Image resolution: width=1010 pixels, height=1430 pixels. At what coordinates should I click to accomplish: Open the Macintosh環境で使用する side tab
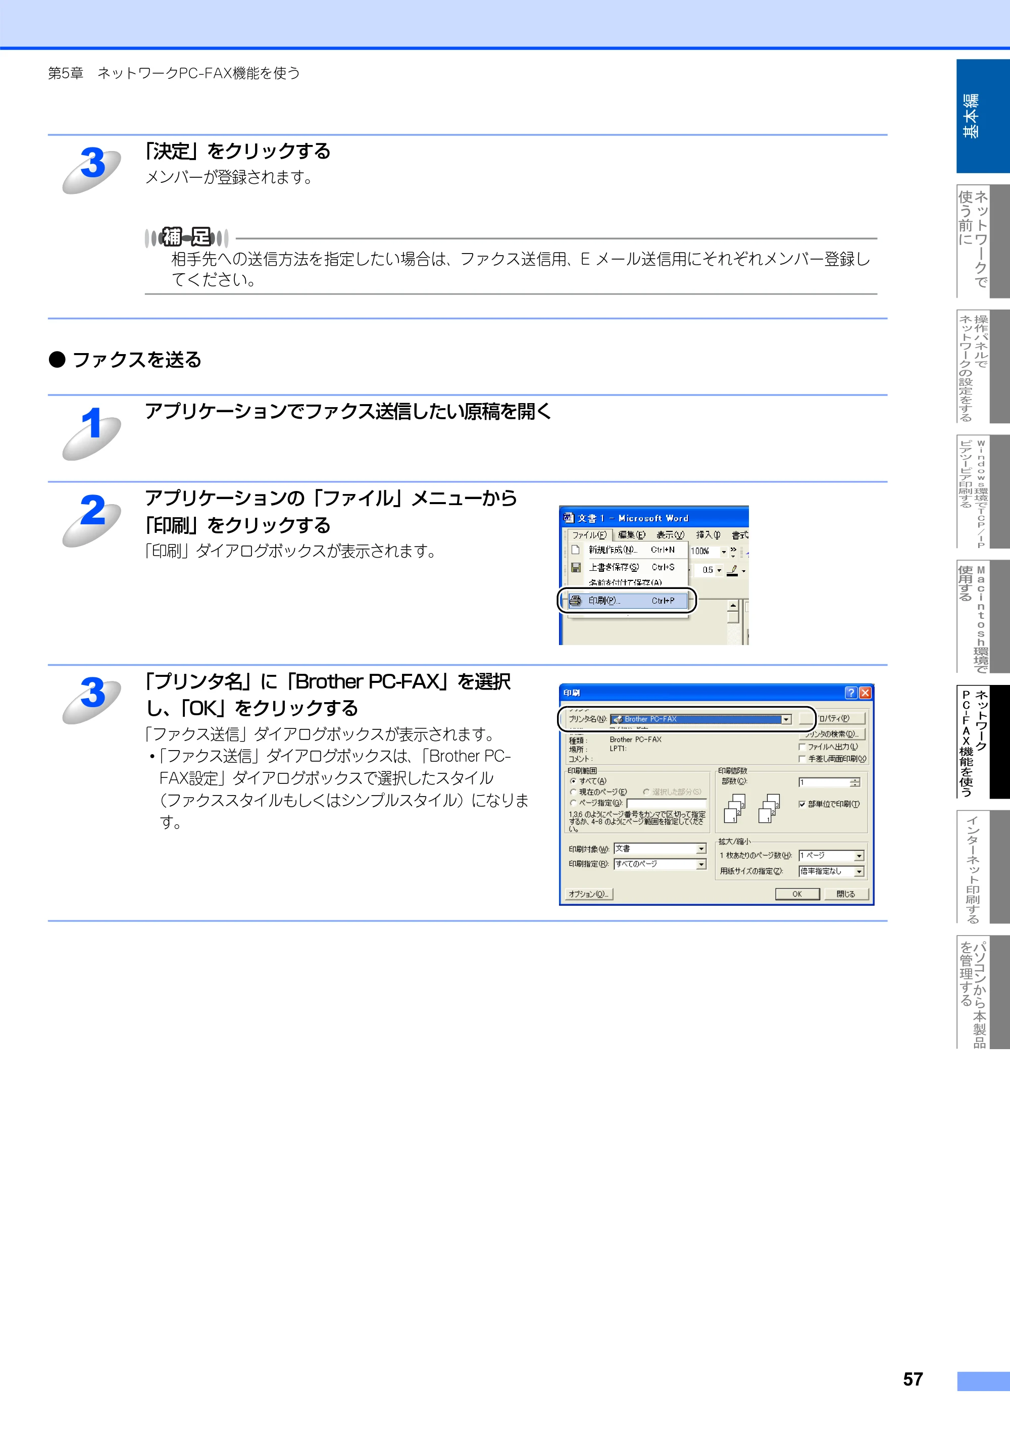pos(983,617)
